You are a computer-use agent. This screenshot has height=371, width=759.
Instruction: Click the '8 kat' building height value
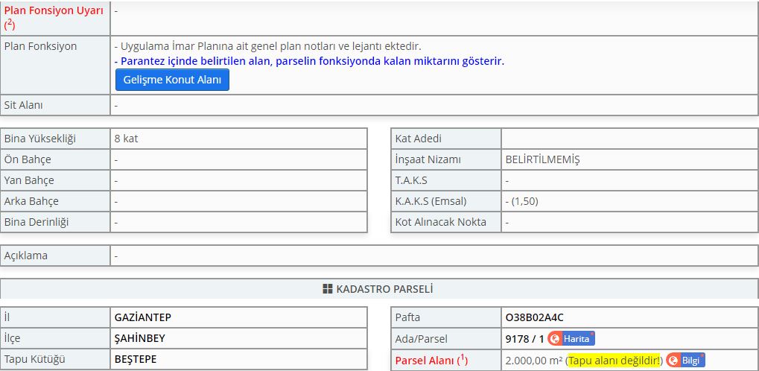coord(126,139)
